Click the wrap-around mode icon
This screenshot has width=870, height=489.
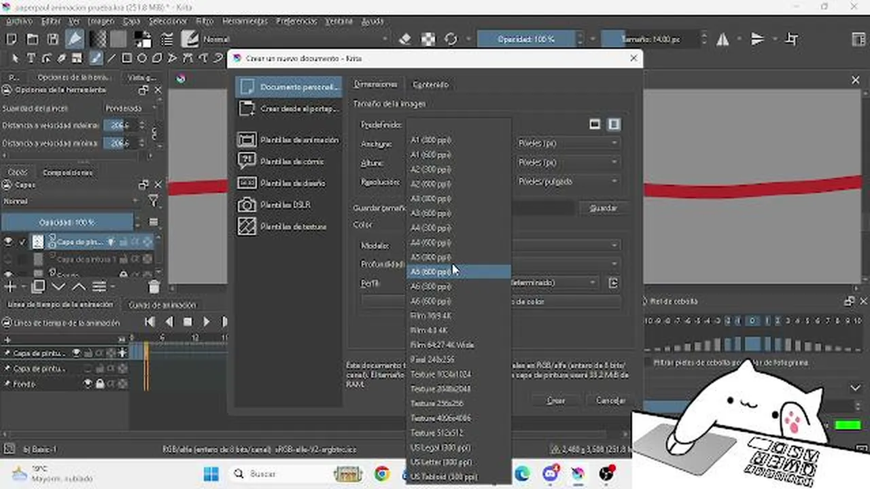792,39
